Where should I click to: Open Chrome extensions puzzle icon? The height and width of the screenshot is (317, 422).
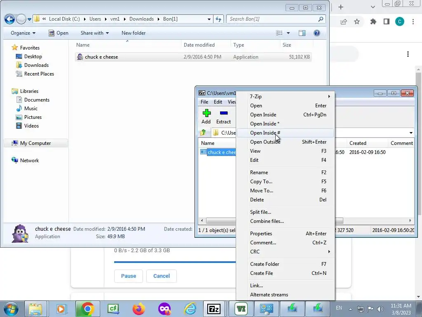coord(373,21)
